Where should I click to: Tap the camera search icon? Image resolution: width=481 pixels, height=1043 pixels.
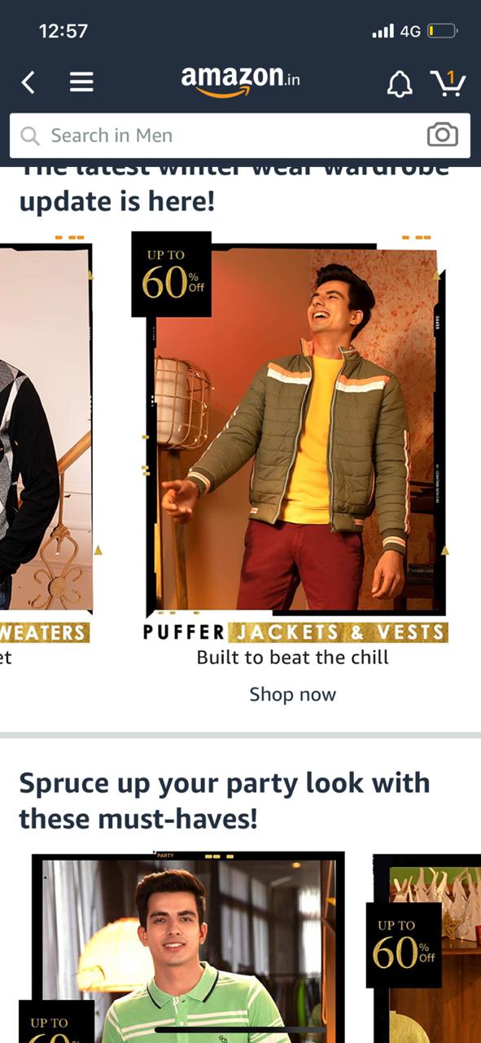pos(443,135)
